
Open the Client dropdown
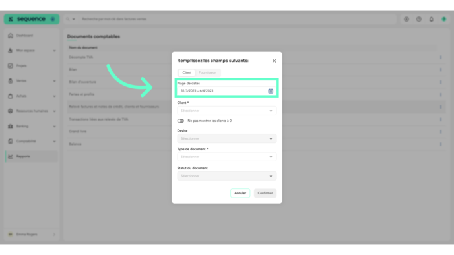[x=227, y=111]
